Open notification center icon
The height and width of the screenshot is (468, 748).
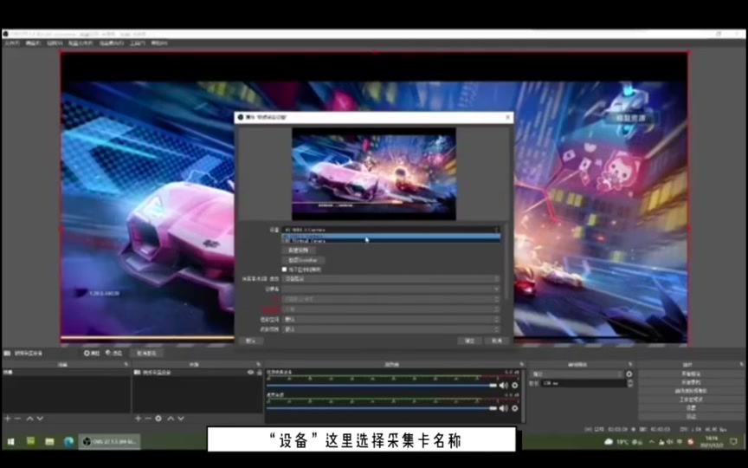[x=733, y=442]
